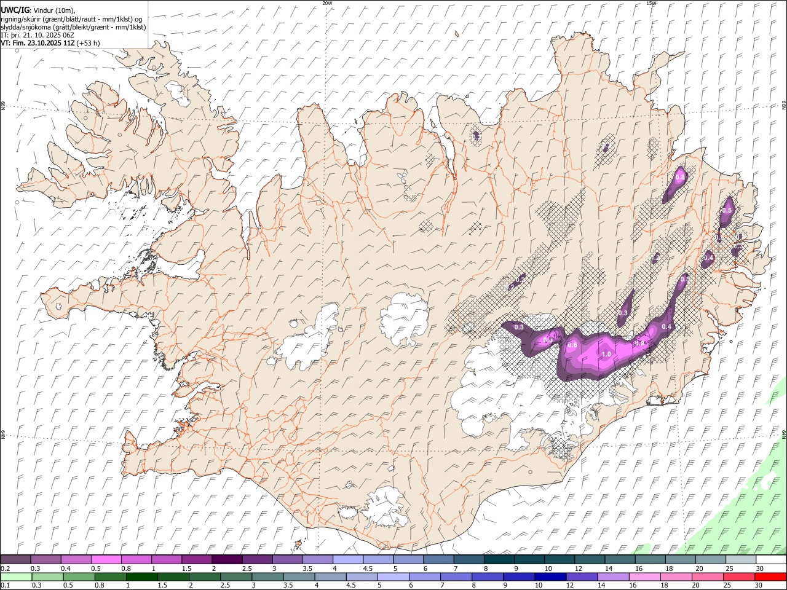Click the 0.6 precipitation label on the map

572,345
